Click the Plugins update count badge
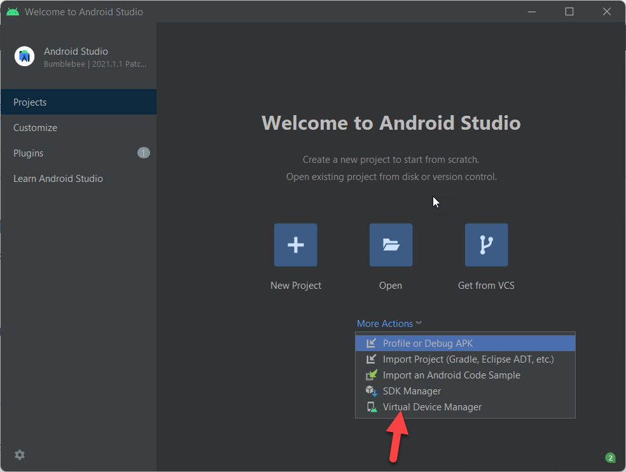The height and width of the screenshot is (472, 626). [143, 153]
